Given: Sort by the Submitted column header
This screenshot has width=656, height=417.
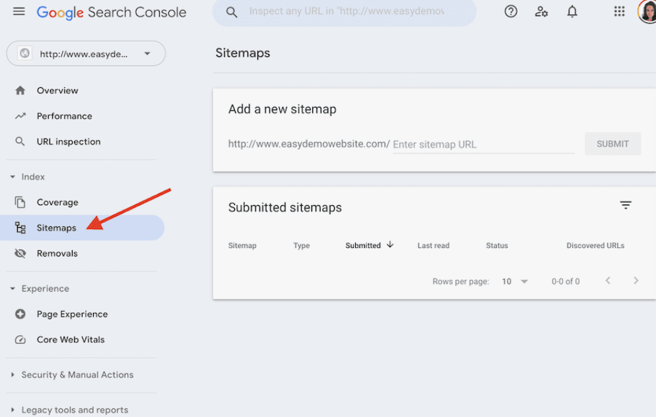Looking at the screenshot, I should [364, 245].
